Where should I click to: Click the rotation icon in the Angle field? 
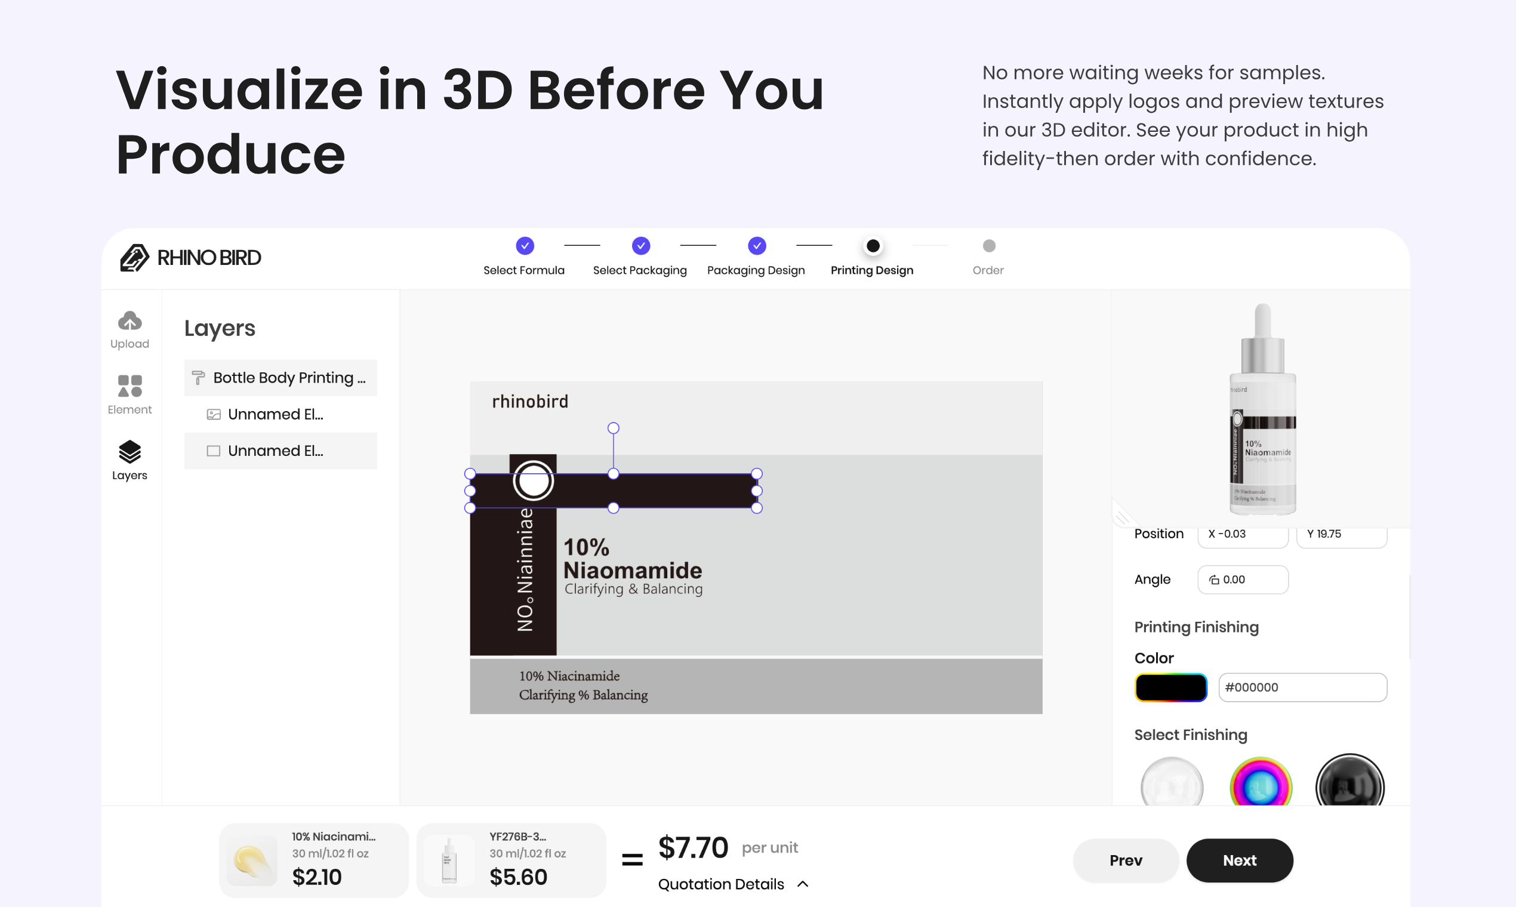tap(1214, 579)
